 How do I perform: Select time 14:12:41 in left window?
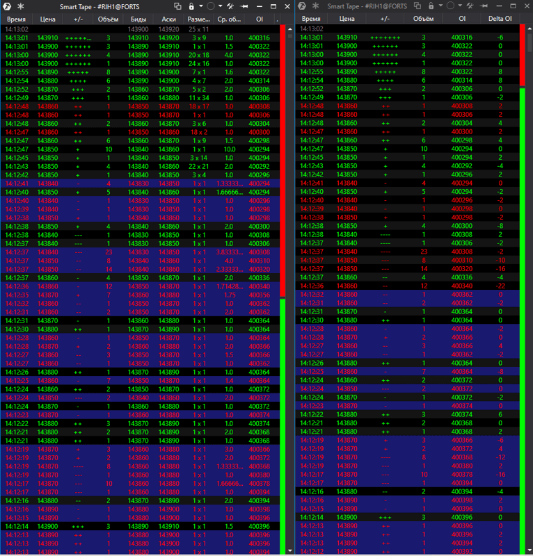17,183
